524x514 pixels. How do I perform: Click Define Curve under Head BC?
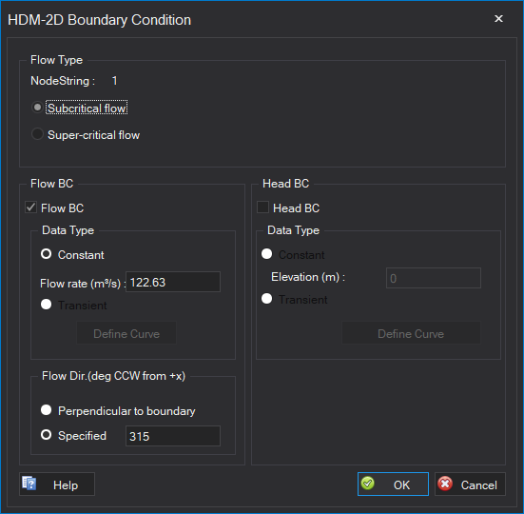click(411, 333)
